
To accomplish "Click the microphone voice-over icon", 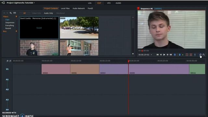I will tap(195, 55).
